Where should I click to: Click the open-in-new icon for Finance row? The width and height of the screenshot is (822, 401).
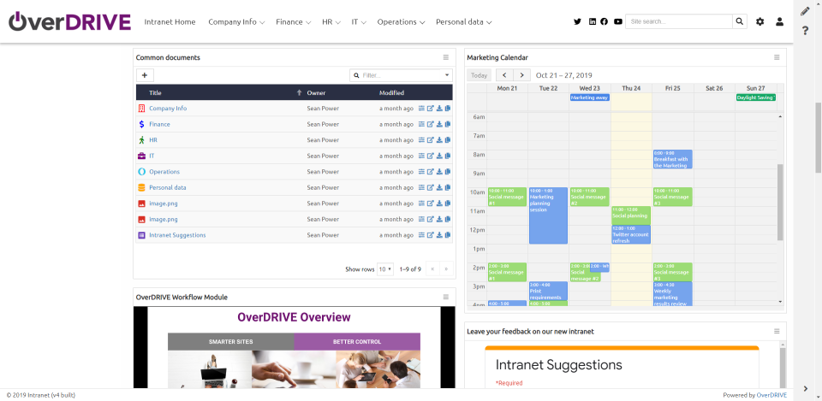[x=431, y=124]
